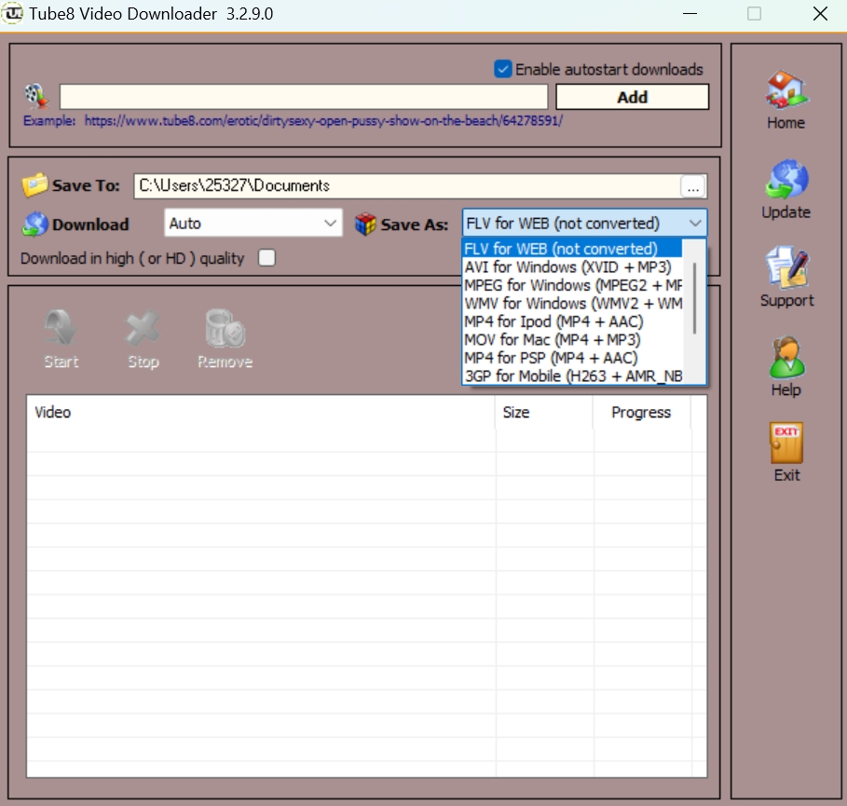Click the format list scrollbar thumb
The height and width of the screenshot is (806, 847).
coord(695,298)
